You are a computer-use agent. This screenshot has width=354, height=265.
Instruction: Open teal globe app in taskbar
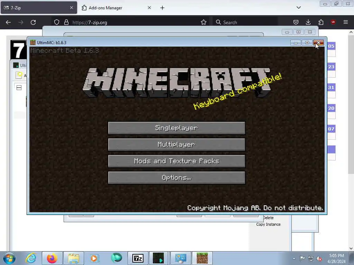(117, 258)
